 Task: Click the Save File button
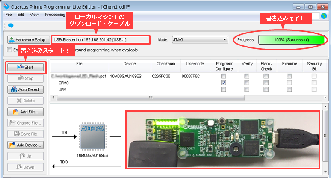tap(26, 134)
